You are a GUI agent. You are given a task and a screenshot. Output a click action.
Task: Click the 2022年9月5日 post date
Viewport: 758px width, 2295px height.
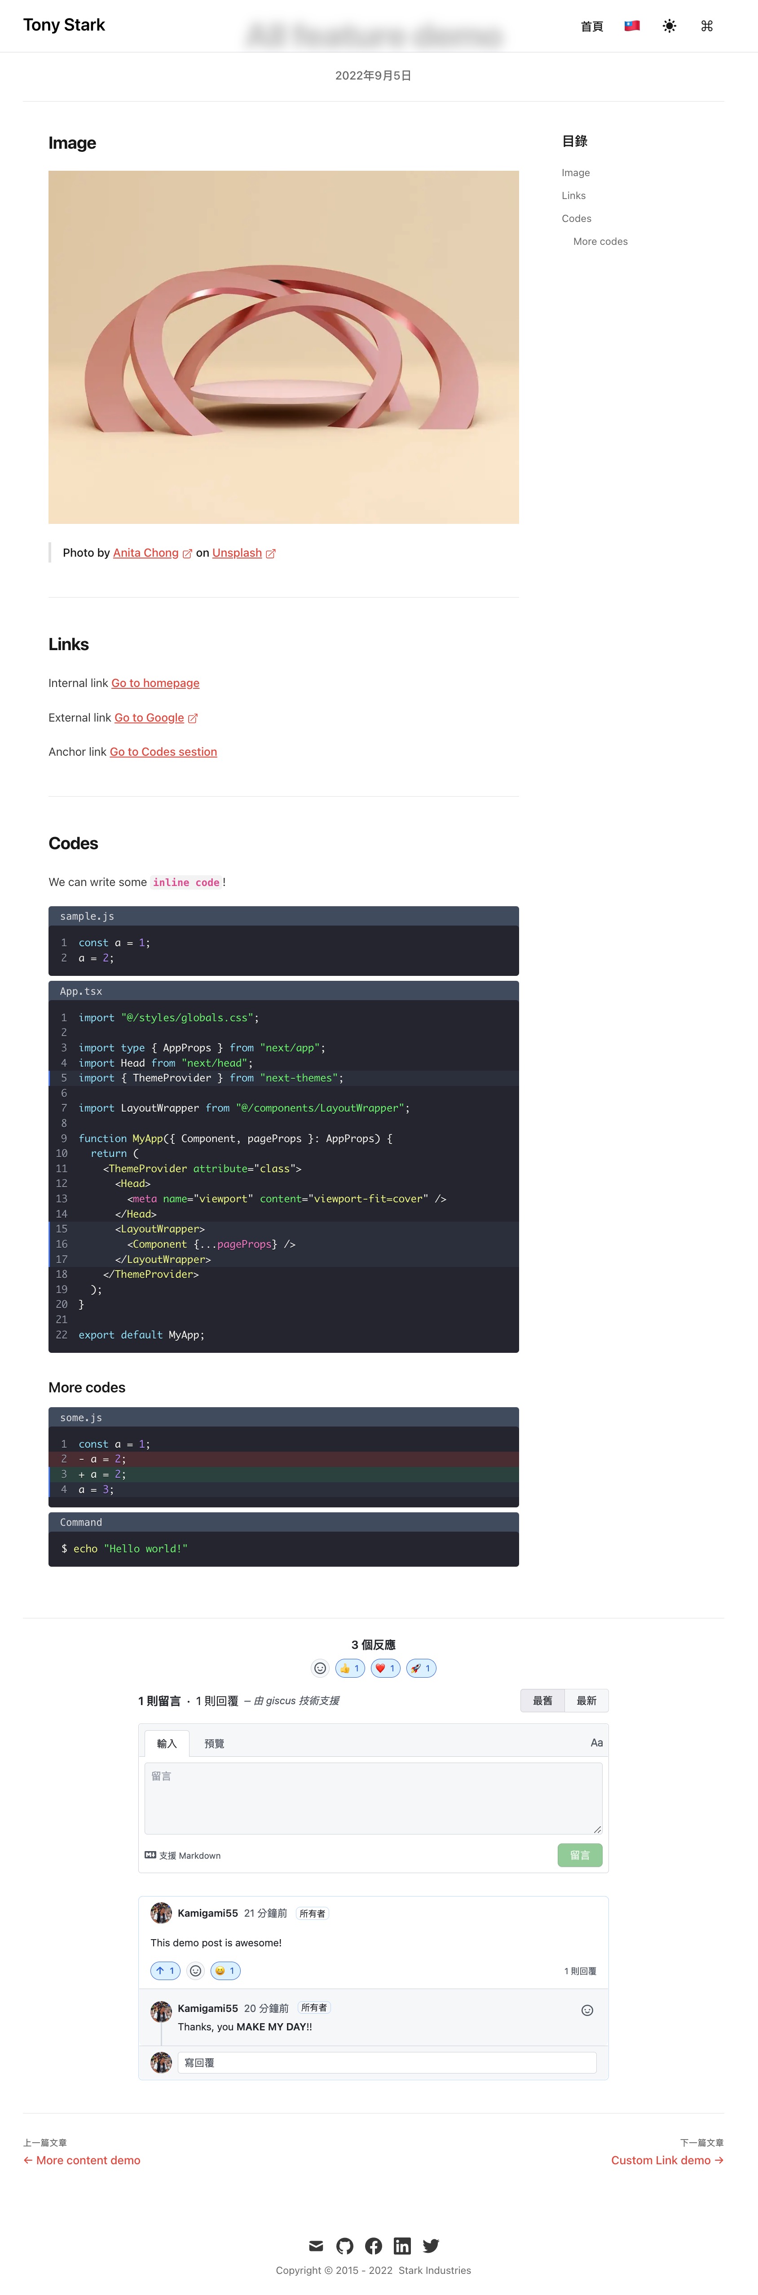click(x=373, y=76)
